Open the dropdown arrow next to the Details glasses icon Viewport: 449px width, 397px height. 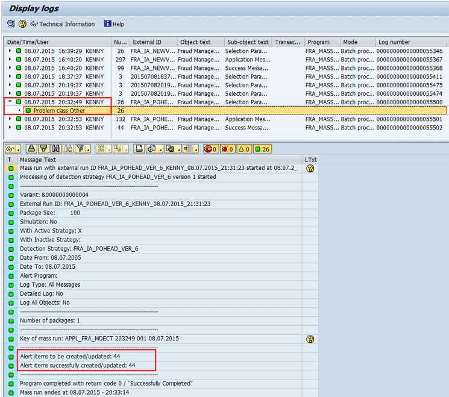[18, 149]
